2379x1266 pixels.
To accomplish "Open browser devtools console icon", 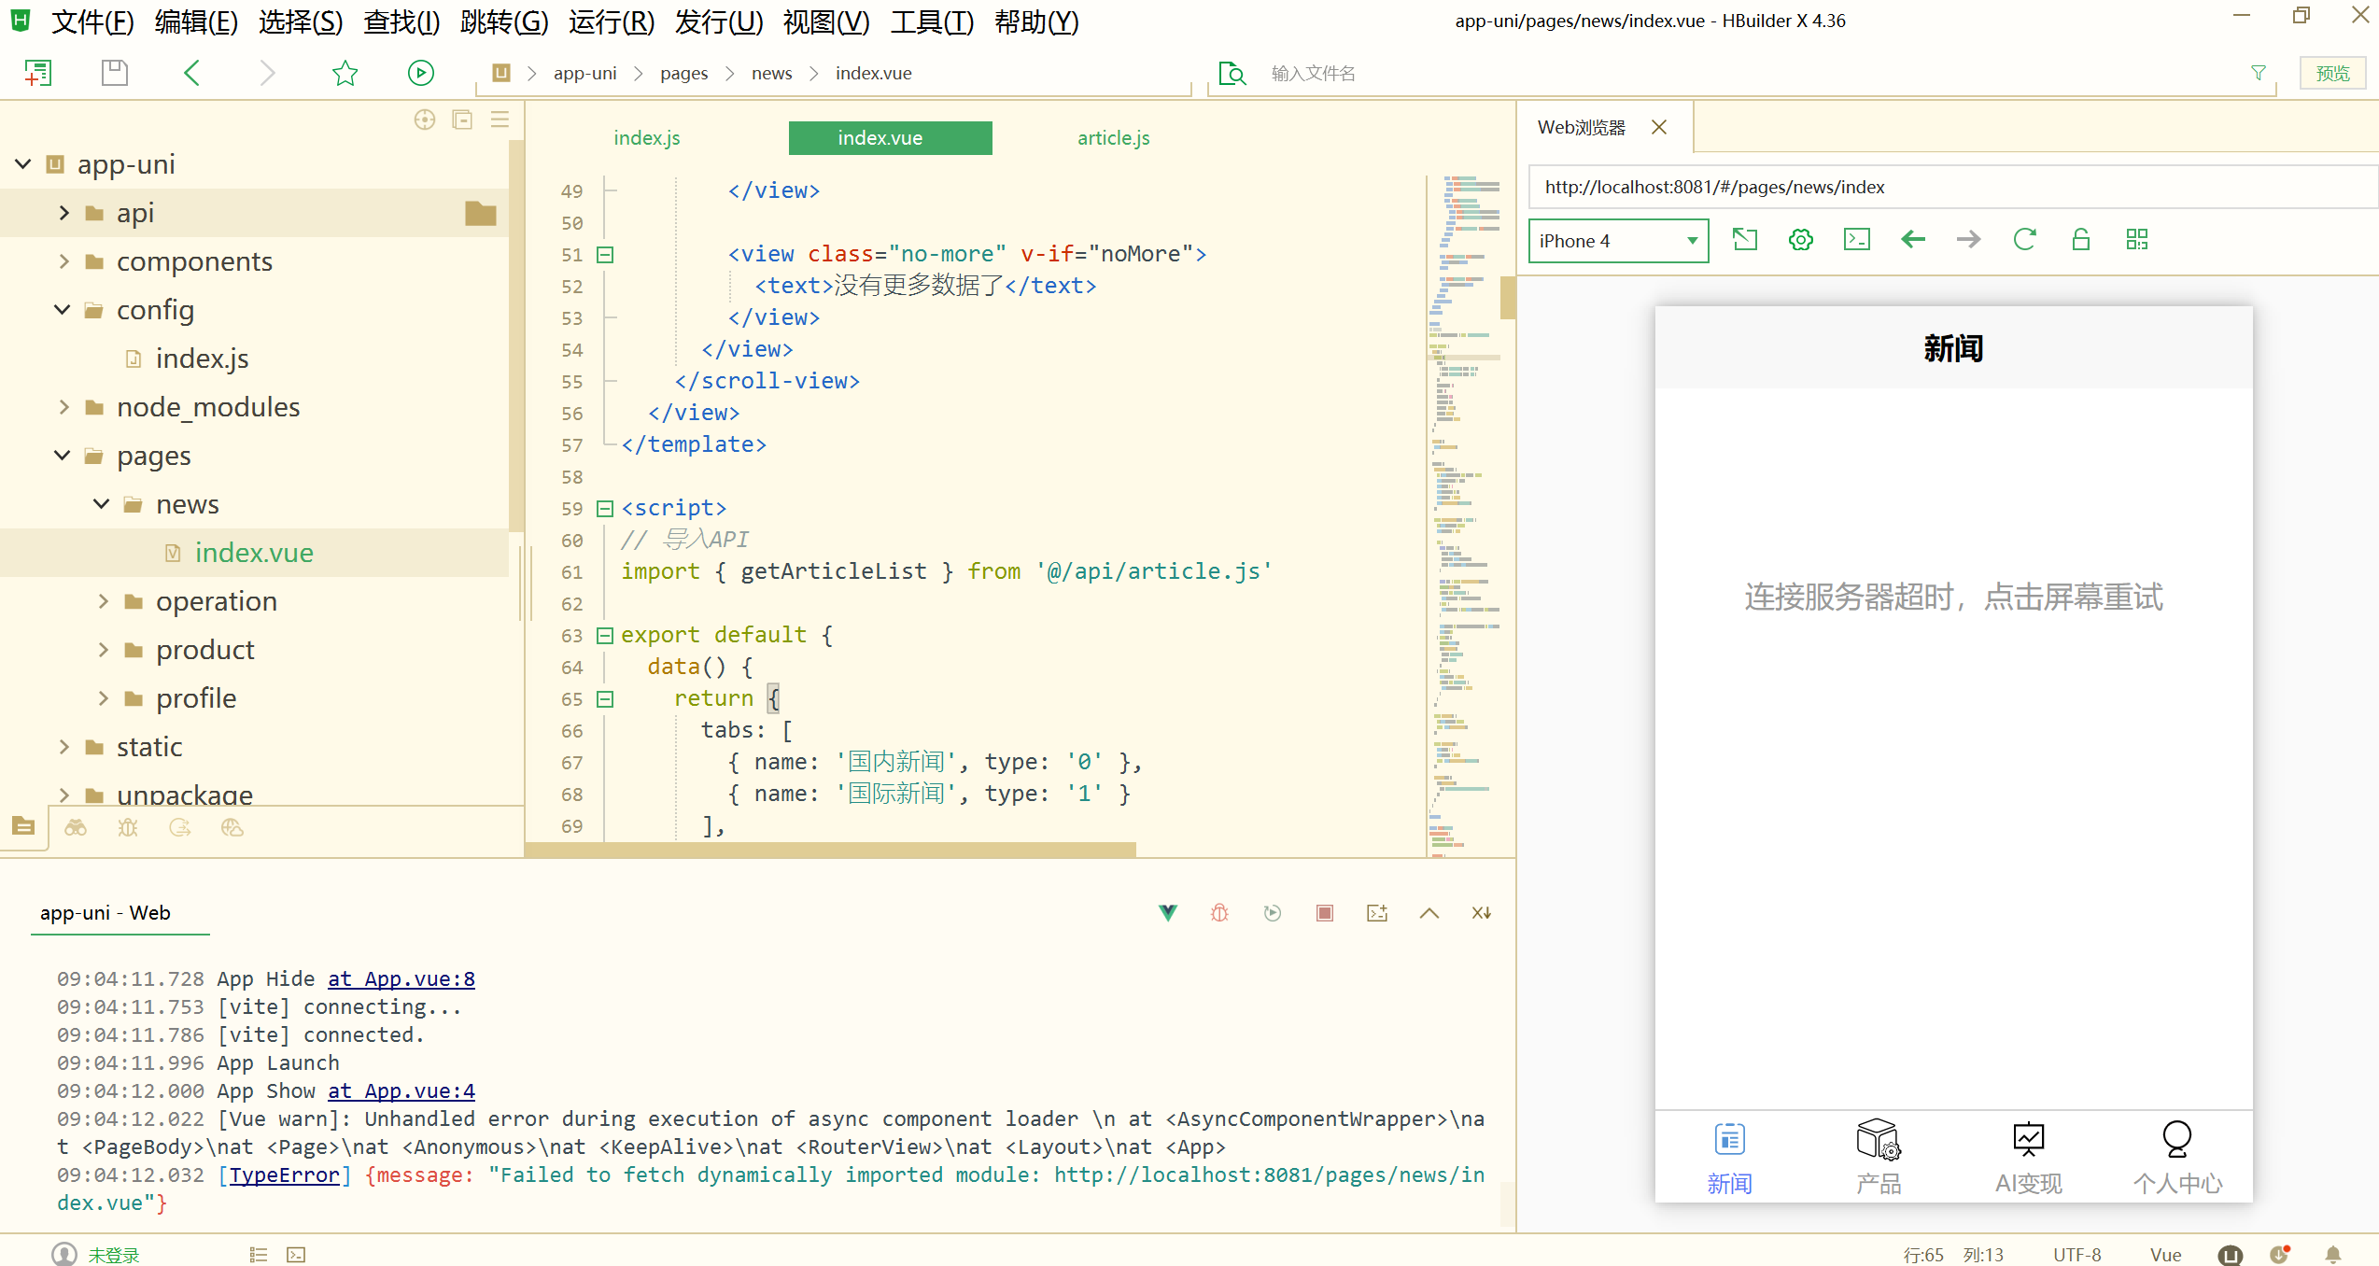I will [1856, 240].
